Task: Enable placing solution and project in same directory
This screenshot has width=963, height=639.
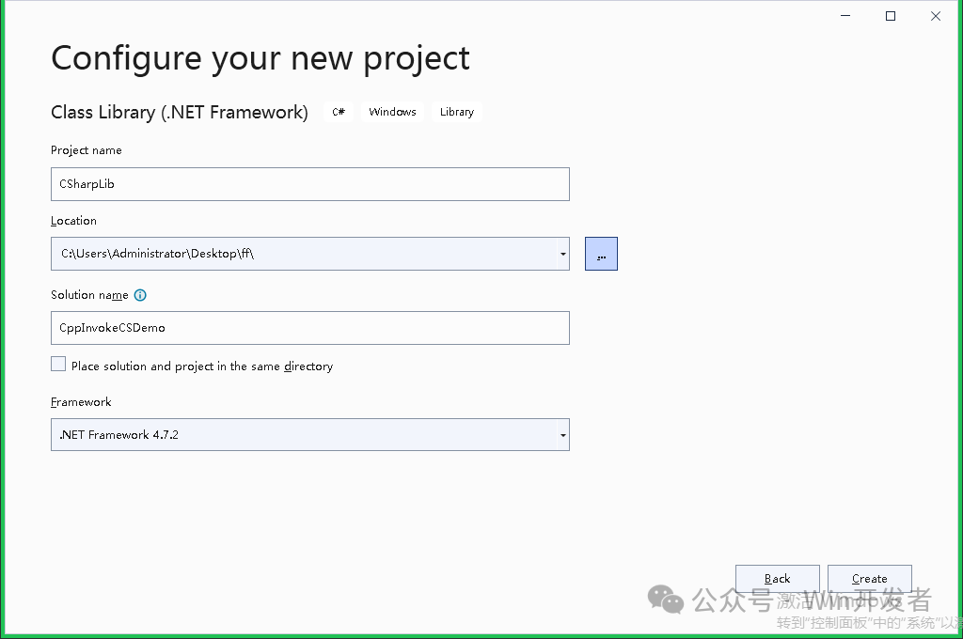Action: point(58,364)
